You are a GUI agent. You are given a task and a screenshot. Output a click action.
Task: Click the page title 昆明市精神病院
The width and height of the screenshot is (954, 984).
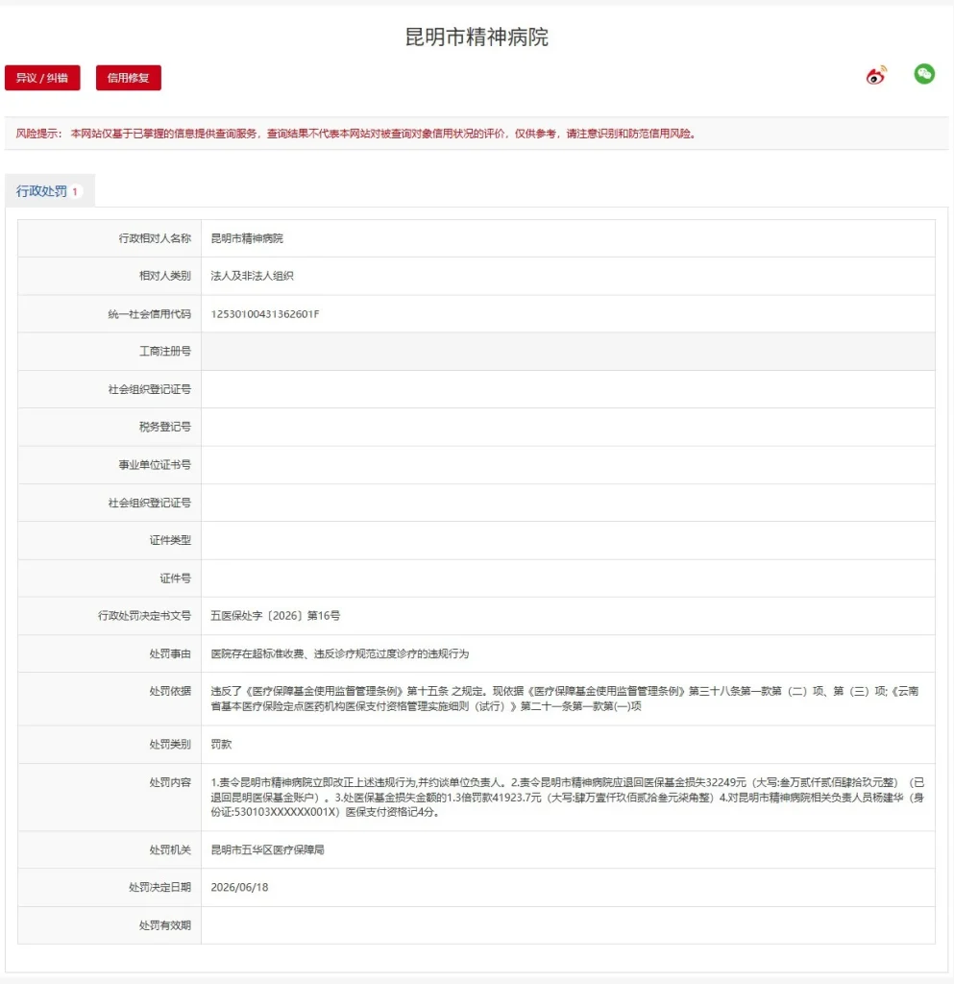pyautogui.click(x=477, y=37)
